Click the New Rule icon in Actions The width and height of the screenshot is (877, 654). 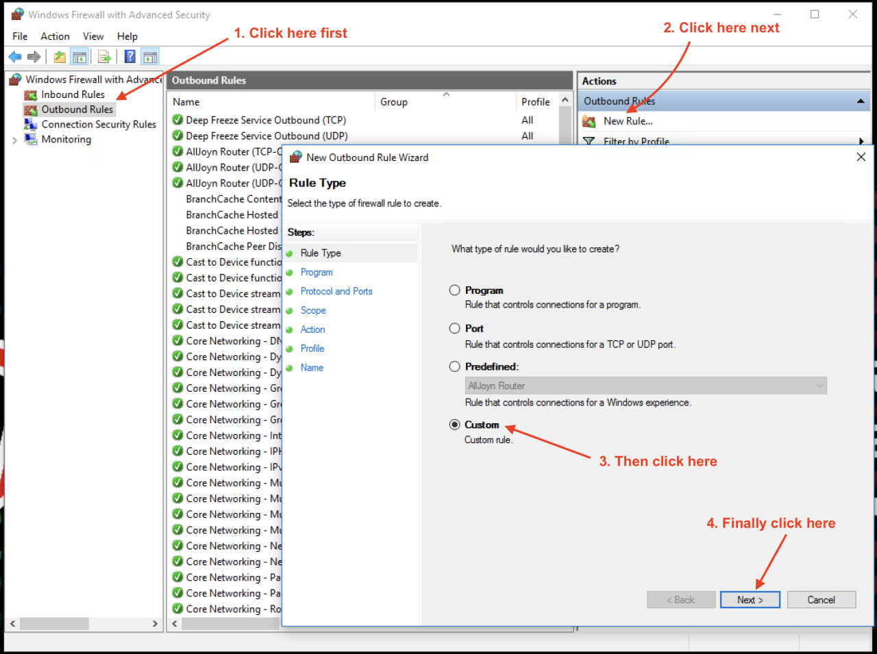(589, 121)
